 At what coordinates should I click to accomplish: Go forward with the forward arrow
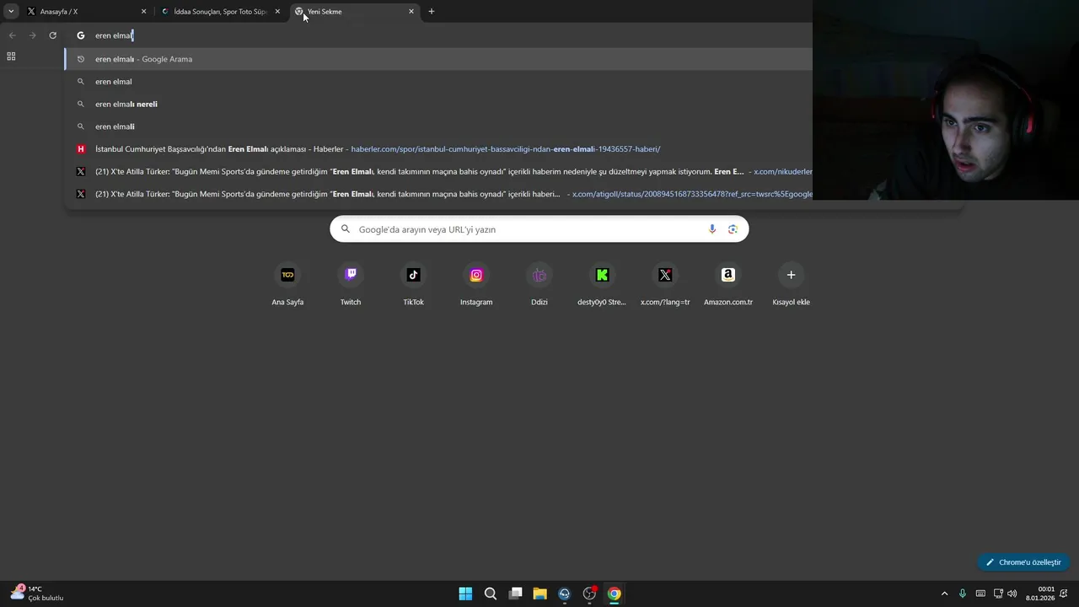(32, 35)
